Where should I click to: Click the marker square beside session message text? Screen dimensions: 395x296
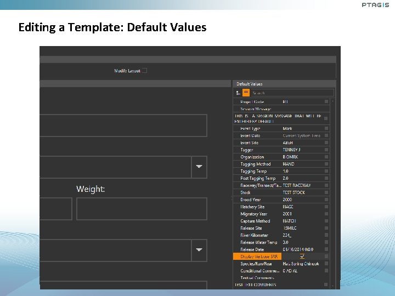pos(326,118)
